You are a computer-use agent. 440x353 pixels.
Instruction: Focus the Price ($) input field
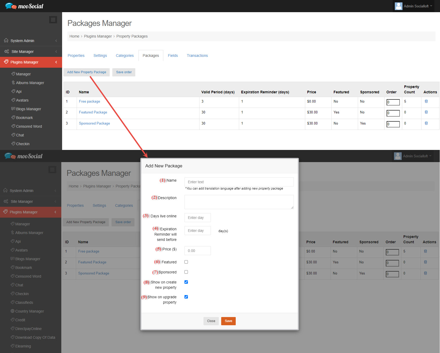coord(198,251)
